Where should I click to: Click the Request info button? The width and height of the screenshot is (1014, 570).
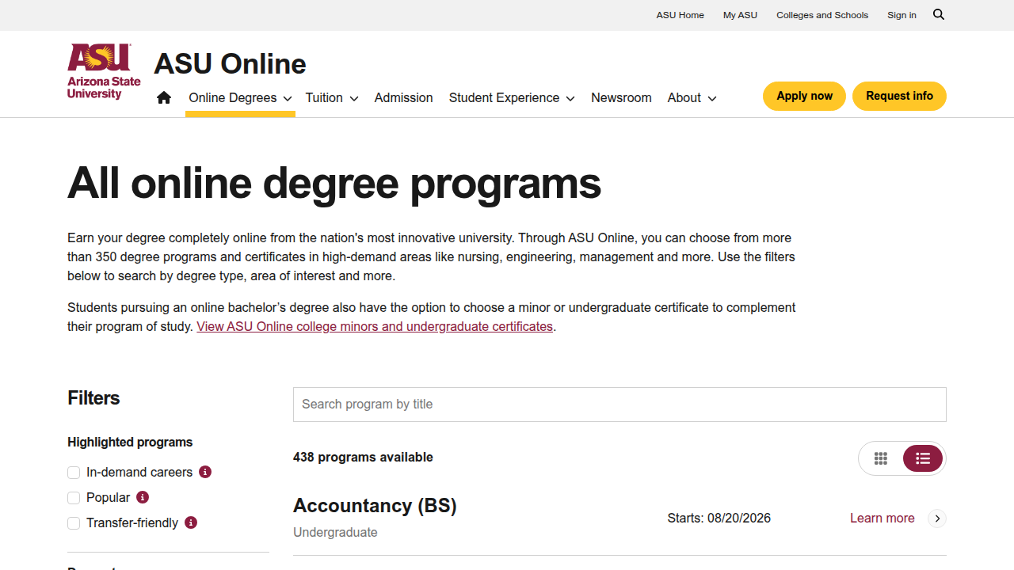tap(899, 96)
